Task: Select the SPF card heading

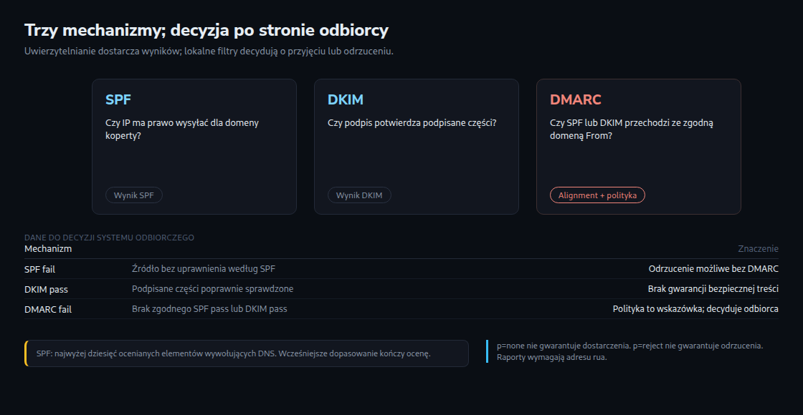Action: tap(118, 99)
